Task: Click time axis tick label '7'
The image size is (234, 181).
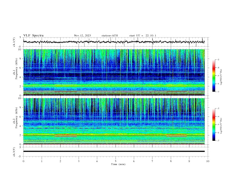Action: pyautogui.click(x=152, y=161)
